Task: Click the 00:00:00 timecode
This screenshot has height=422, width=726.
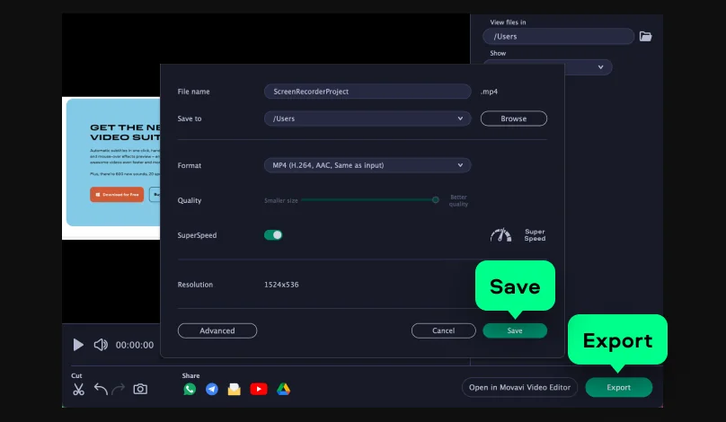Action: [135, 345]
